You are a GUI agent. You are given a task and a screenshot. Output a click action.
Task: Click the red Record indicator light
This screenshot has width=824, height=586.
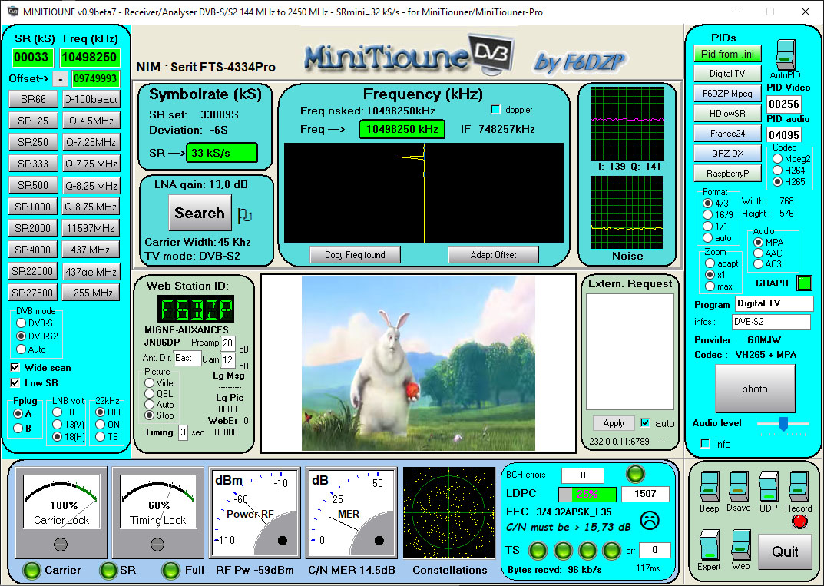click(799, 521)
